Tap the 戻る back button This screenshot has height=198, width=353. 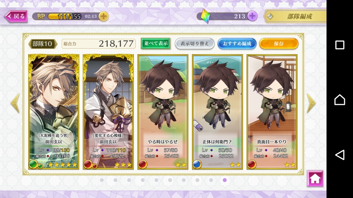(16, 16)
